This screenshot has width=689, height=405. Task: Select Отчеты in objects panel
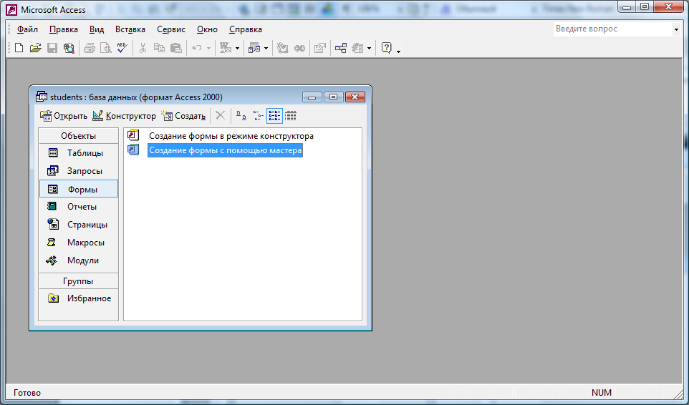click(x=78, y=207)
